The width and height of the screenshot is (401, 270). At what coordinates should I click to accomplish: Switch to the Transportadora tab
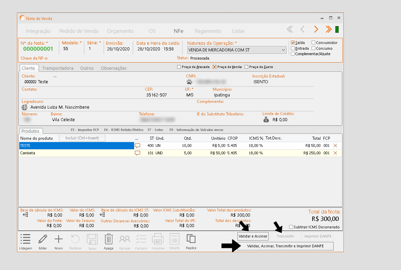58,68
